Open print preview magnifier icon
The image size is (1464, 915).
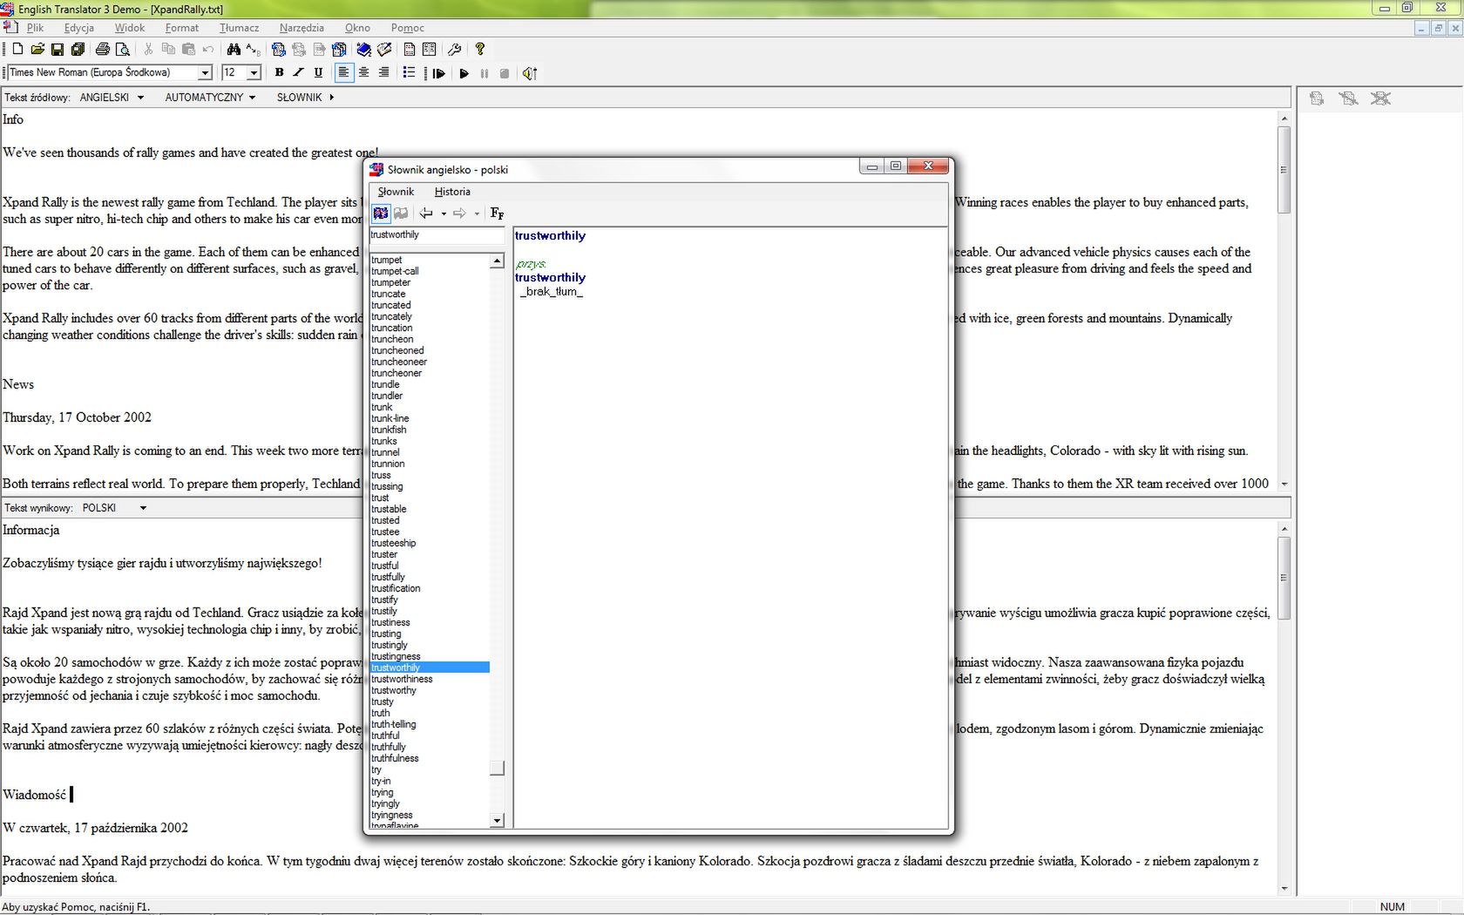123,50
